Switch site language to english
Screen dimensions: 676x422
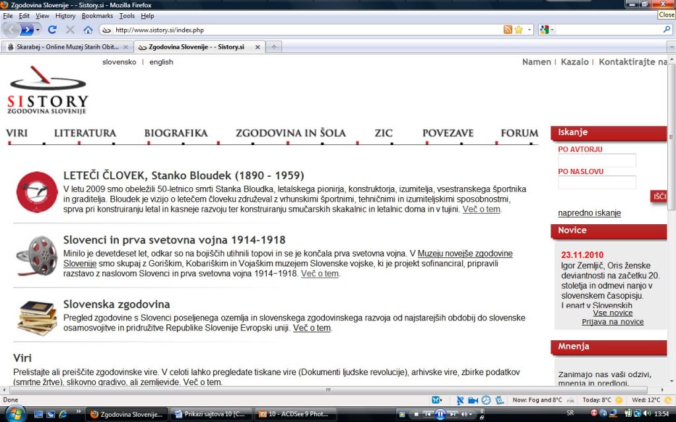pos(161,62)
